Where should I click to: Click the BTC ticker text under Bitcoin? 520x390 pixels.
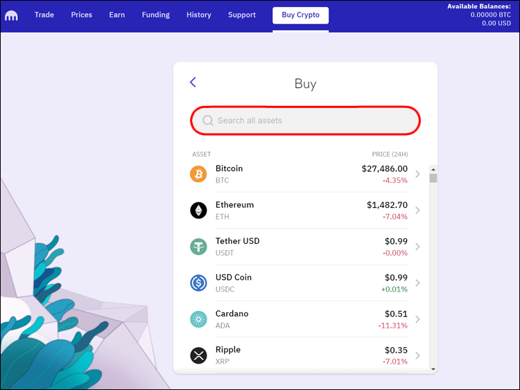(222, 180)
